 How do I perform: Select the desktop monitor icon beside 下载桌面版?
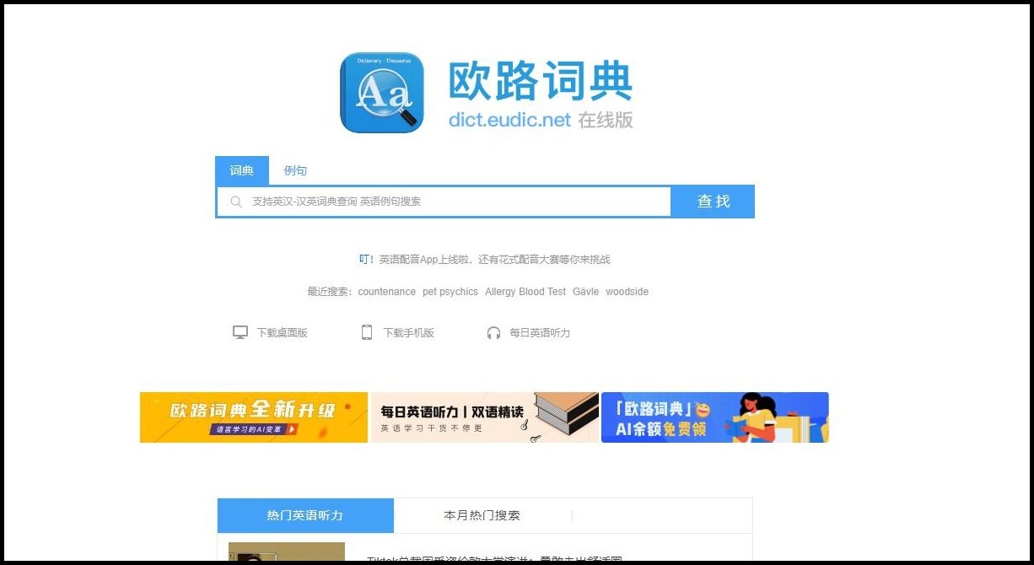click(x=240, y=332)
